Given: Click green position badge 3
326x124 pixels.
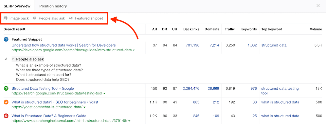Looking at the screenshot, I should tap(6, 88).
